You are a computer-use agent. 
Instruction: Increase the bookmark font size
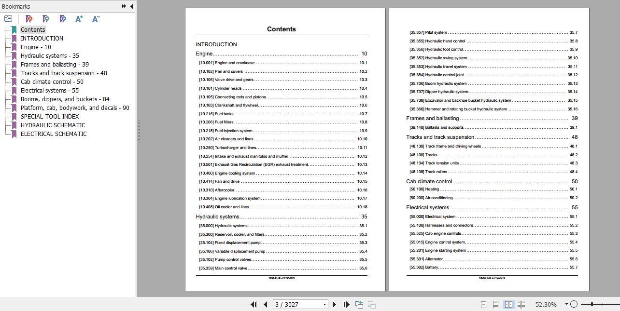[79, 19]
